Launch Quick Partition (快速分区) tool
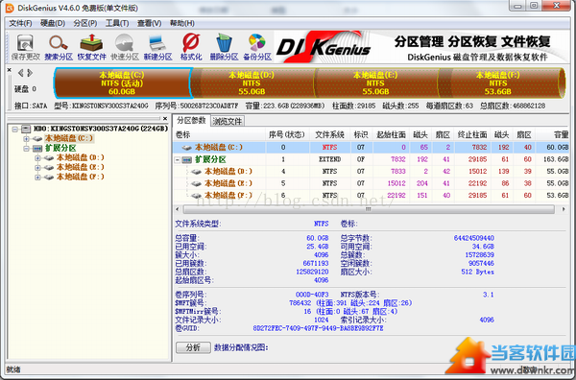 [125, 47]
